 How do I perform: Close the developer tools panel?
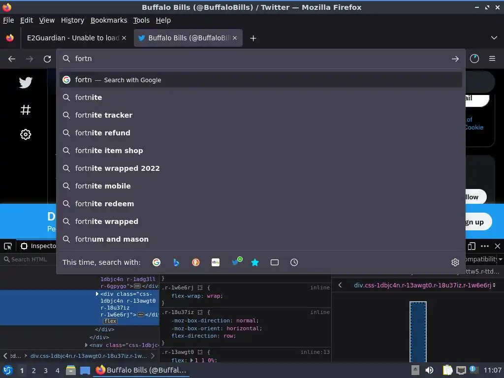click(498, 246)
